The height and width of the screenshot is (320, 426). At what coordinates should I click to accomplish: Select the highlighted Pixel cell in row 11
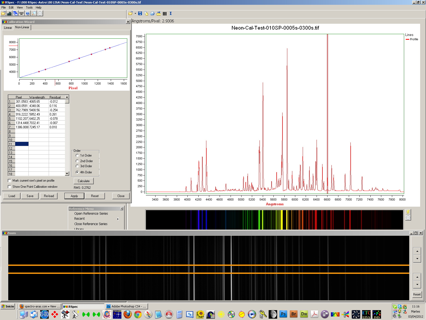pyautogui.click(x=22, y=144)
